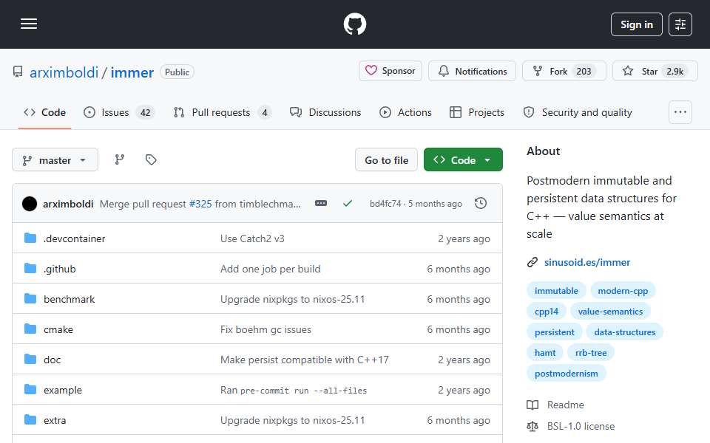Open commit history clock icon

coord(481,204)
